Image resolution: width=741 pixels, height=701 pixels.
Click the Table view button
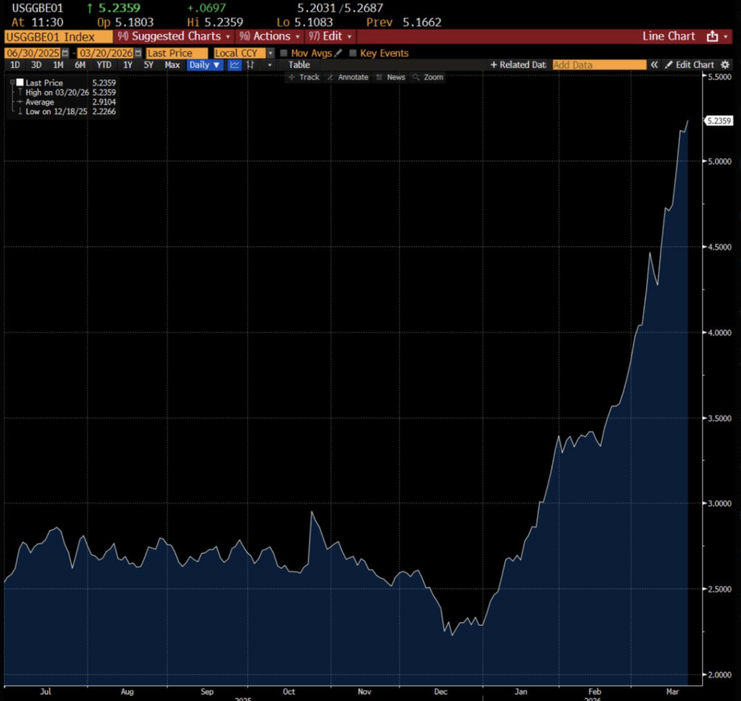pyautogui.click(x=299, y=64)
